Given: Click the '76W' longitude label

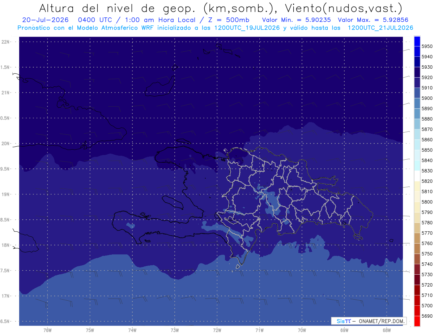Looking at the screenshot, I should tap(47, 330).
